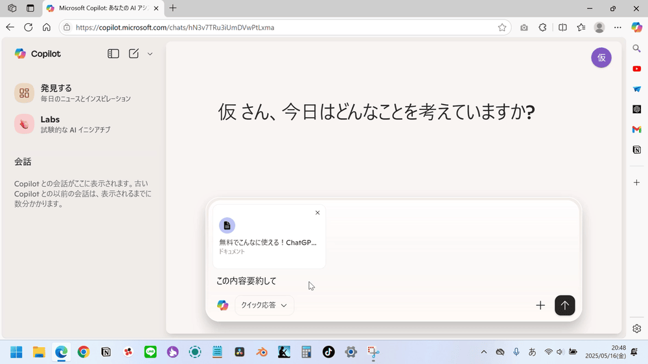Image resolution: width=648 pixels, height=364 pixels.
Task: Expand the chevron next to new chat
Action: [150, 54]
